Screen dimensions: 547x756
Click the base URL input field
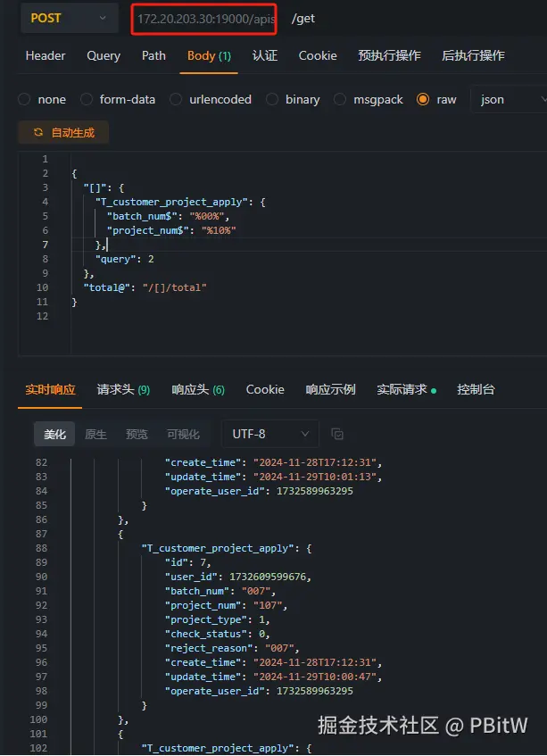tap(204, 19)
